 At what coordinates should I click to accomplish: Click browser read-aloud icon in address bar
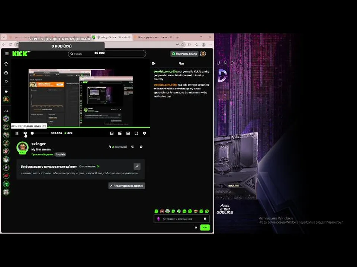(177, 44)
